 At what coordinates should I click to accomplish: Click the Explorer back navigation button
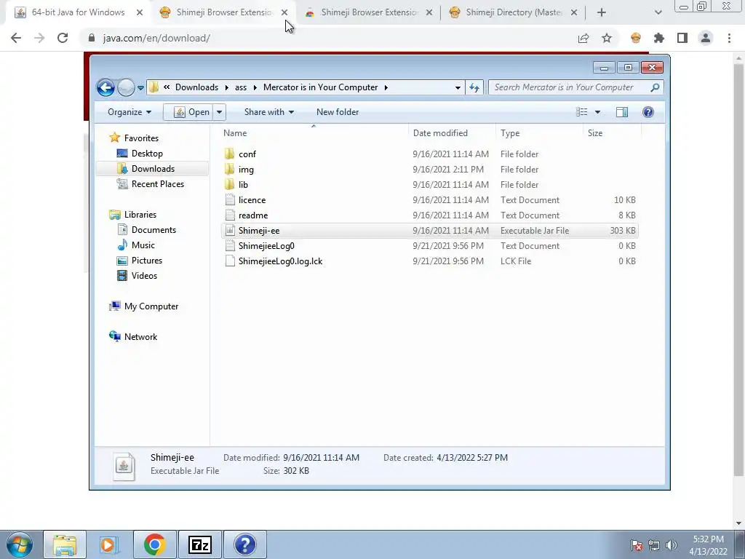tap(105, 87)
